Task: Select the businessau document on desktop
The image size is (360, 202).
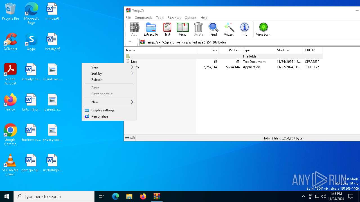Action: click(x=31, y=132)
